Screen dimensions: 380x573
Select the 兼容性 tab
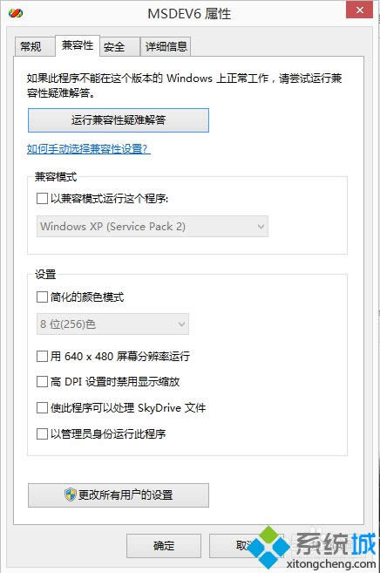[x=78, y=45]
